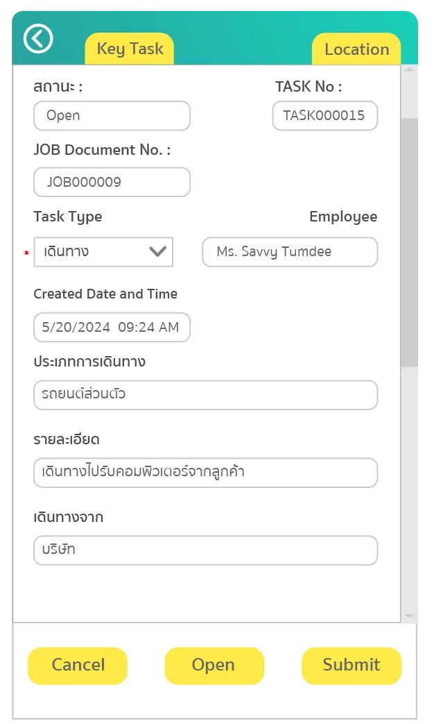Click the back arrow icon
Viewport: 434px width, 724px height.
(38, 39)
